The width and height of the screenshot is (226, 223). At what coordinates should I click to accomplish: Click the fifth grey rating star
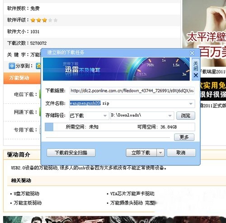[x=56, y=20]
